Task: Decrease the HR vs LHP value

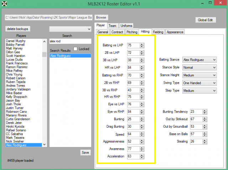Action: [142, 68]
